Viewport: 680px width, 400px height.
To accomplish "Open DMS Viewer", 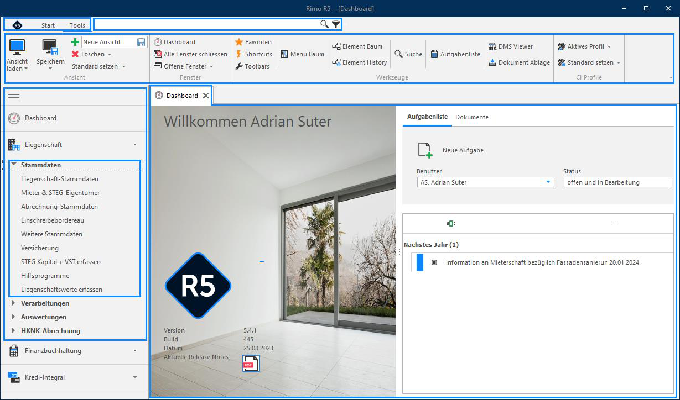I will (x=510, y=46).
